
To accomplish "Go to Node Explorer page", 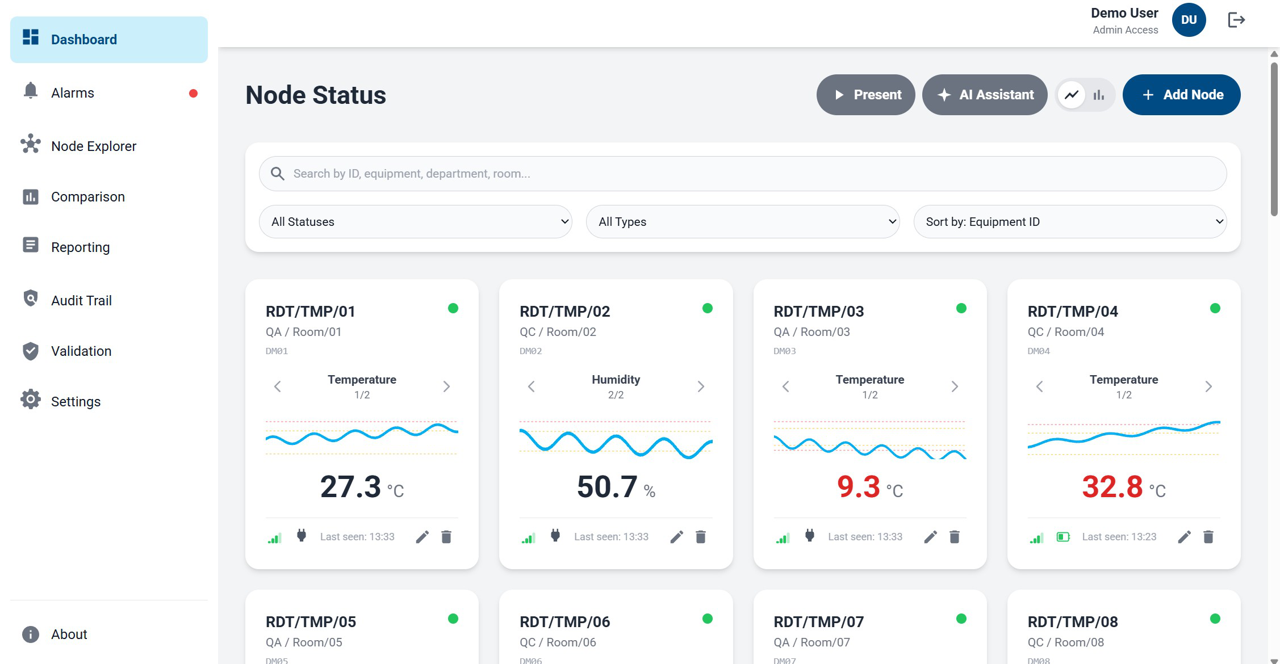I will click(94, 146).
